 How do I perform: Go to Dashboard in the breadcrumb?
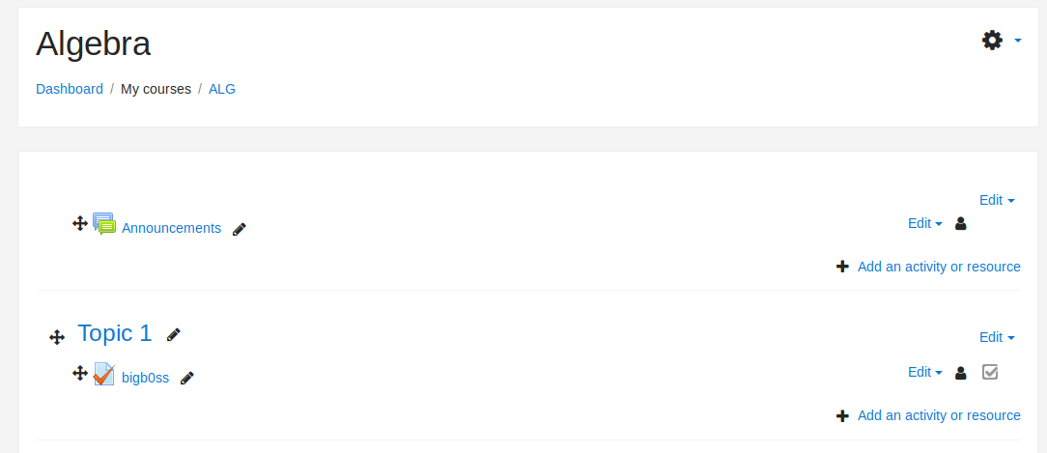[x=70, y=89]
